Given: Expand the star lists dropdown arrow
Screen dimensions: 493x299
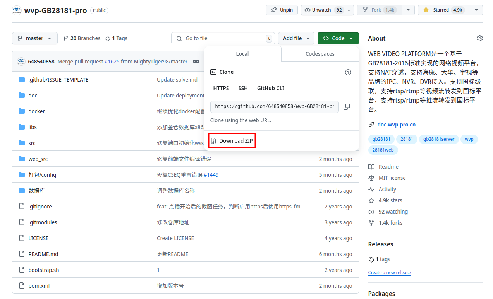Looking at the screenshot, I should tap(476, 10).
